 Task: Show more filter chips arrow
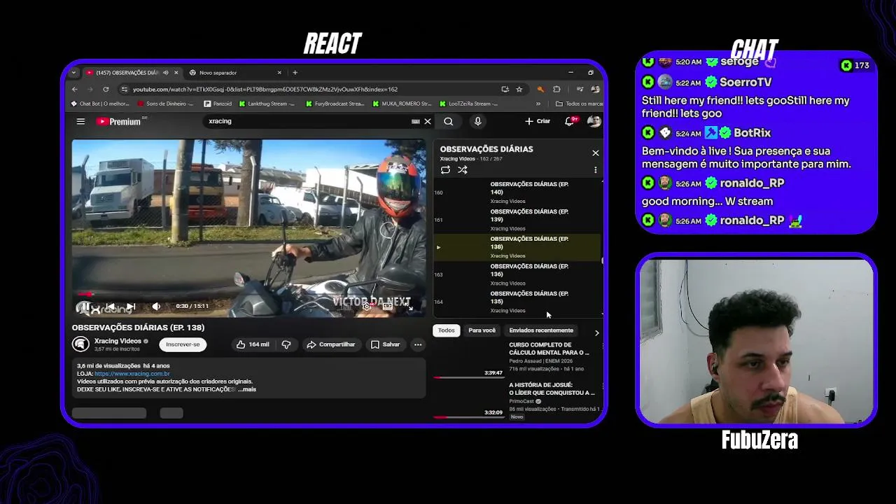point(596,332)
